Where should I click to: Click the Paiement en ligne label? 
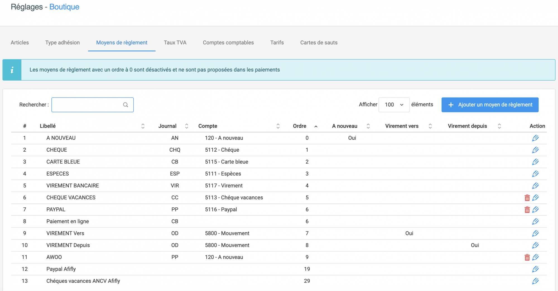coord(68,222)
